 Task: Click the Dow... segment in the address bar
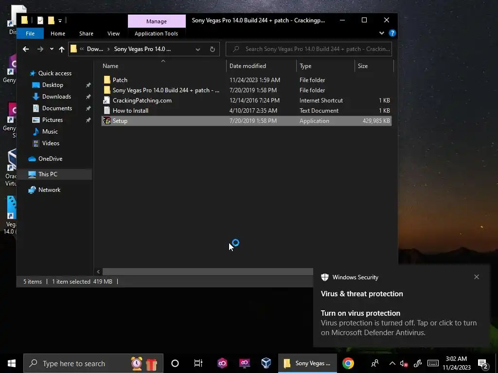click(x=95, y=49)
